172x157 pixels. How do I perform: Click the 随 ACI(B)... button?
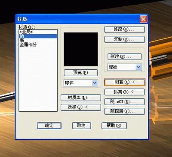point(125,102)
